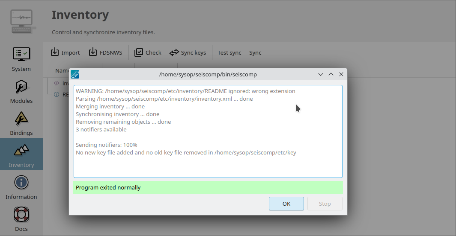Image resolution: width=456 pixels, height=236 pixels.
Task: Open the System panel in sidebar
Action: (21, 59)
